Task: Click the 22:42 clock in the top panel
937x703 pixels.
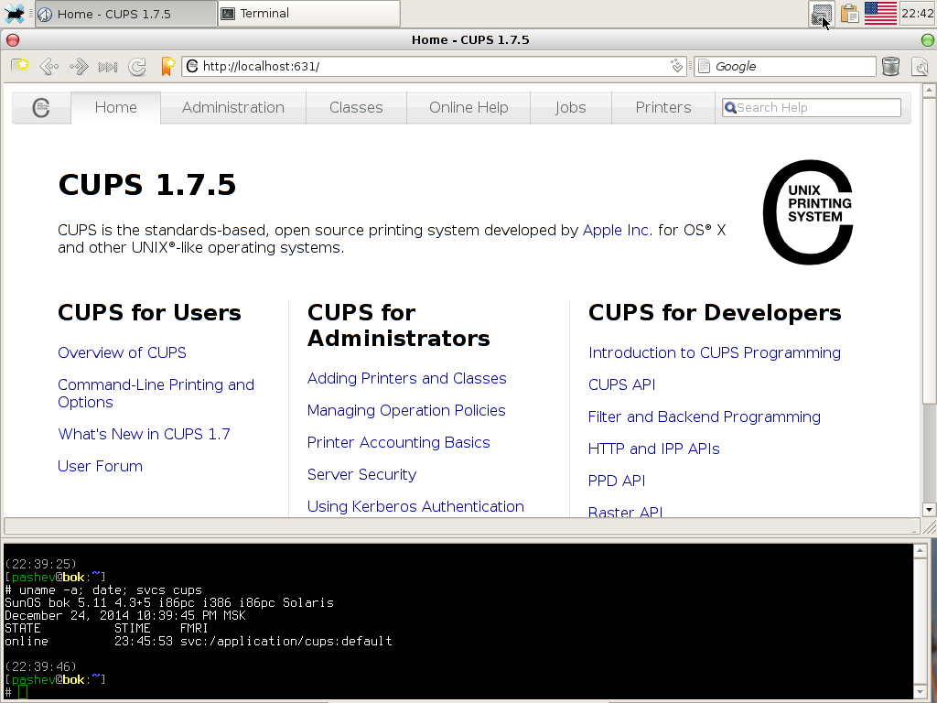Action: (x=917, y=13)
